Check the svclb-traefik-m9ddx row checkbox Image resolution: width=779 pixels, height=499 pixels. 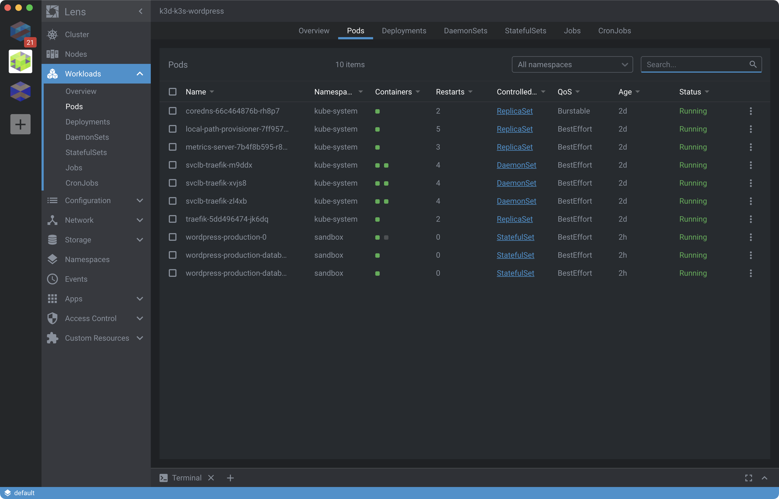click(172, 165)
